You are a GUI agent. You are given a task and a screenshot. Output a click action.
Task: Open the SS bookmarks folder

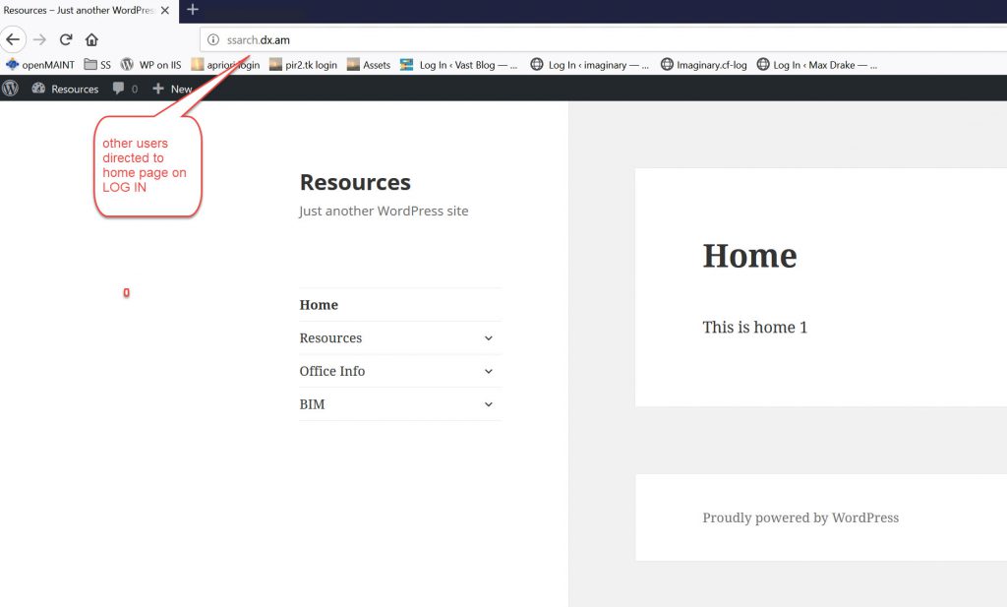point(97,65)
